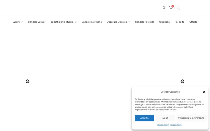Open Prodotti per la liturgia menu

[x=62, y=22]
